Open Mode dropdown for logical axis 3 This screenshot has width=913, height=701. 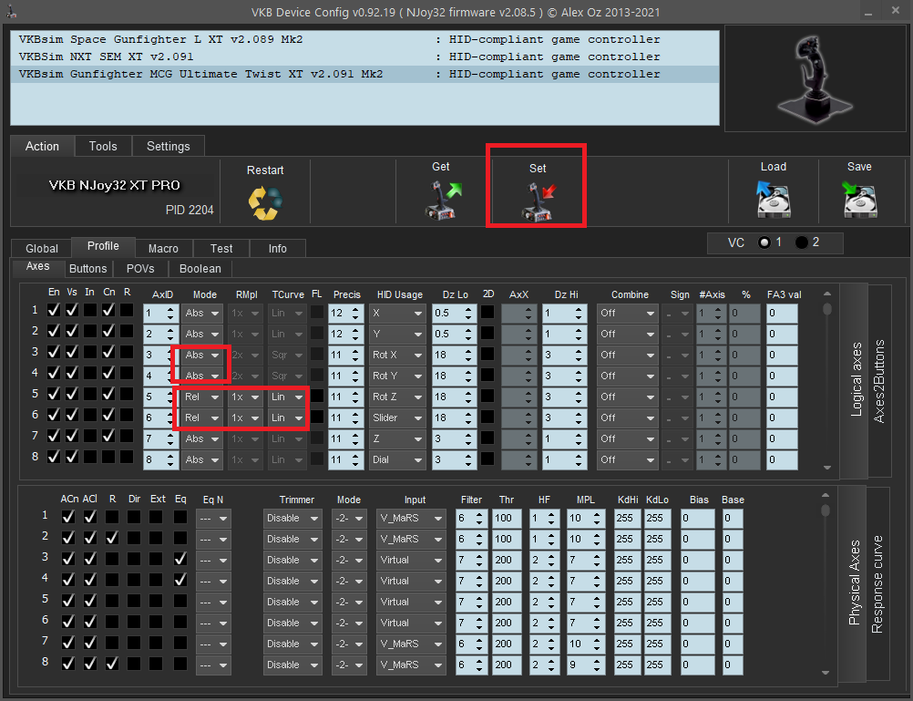coord(201,355)
